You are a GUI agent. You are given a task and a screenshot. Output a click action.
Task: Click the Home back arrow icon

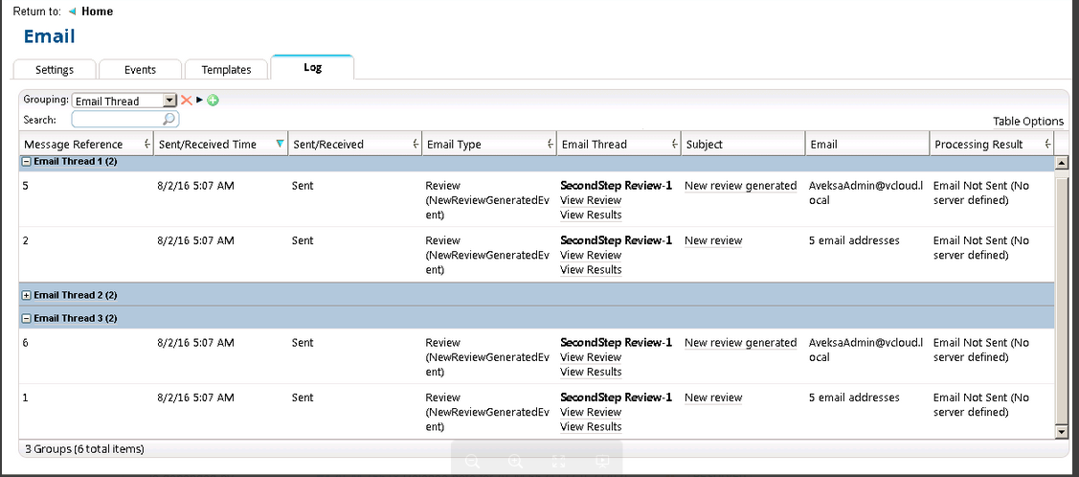72,11
